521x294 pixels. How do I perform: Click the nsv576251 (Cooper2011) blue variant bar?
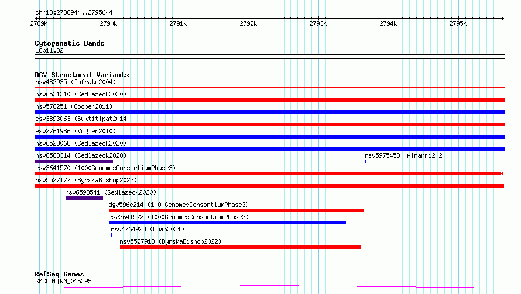(269, 112)
